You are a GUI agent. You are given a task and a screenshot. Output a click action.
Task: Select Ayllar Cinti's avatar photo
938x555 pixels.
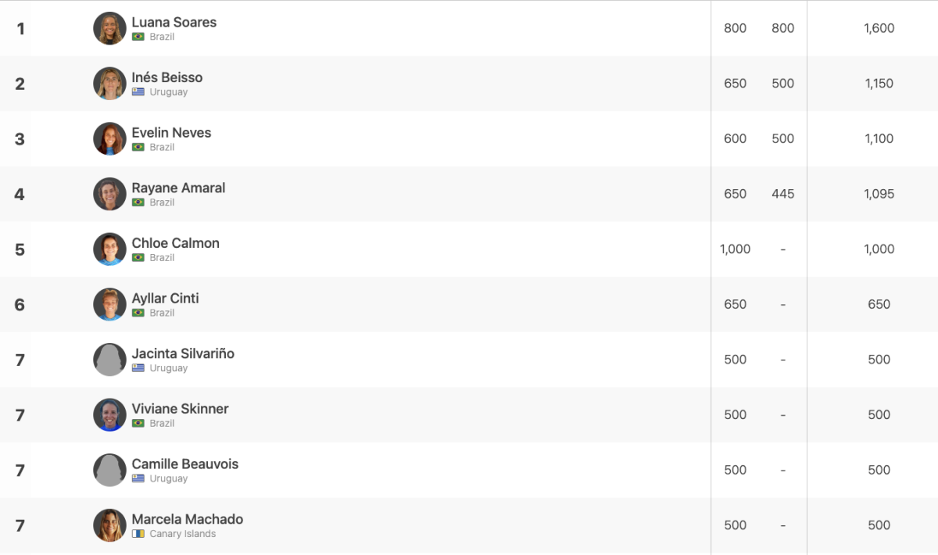(109, 304)
